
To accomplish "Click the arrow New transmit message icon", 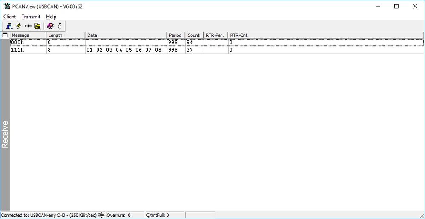I will coord(28,26).
